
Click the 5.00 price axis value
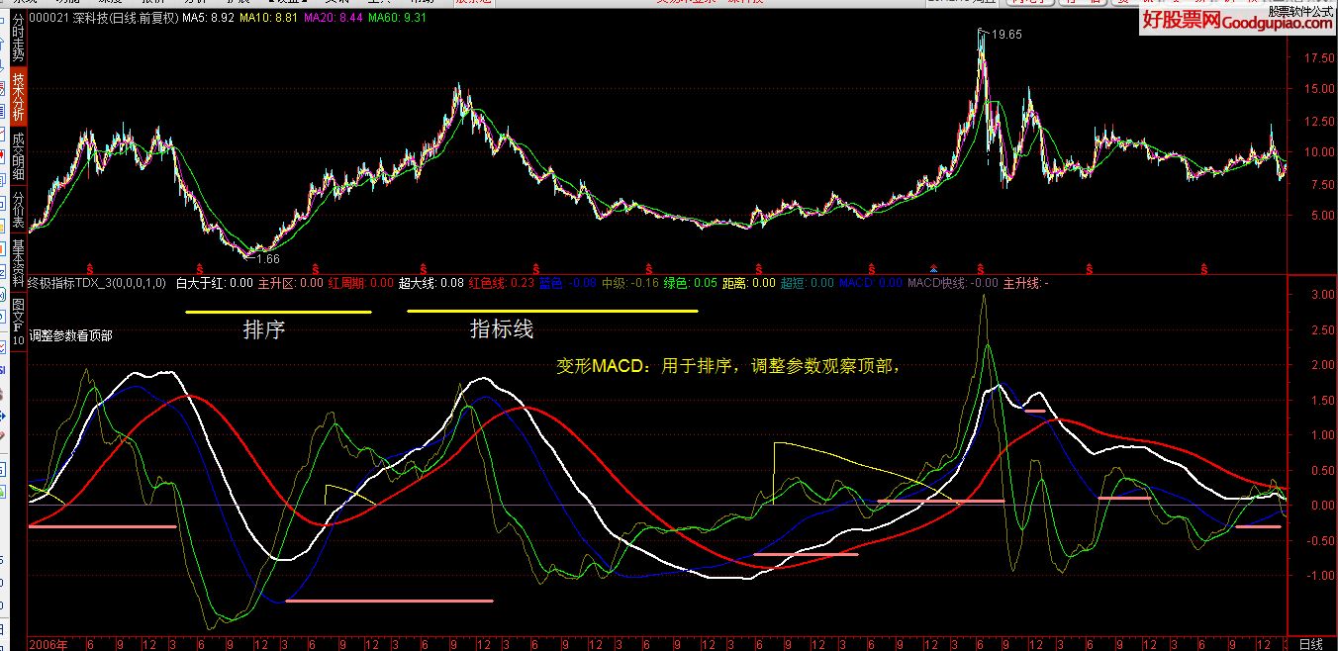[1321, 215]
